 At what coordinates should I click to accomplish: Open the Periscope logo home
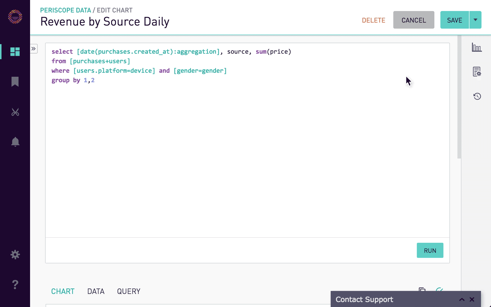(x=15, y=17)
